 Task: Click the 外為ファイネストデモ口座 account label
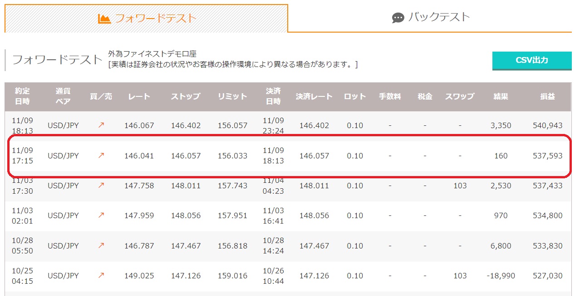tap(152, 54)
